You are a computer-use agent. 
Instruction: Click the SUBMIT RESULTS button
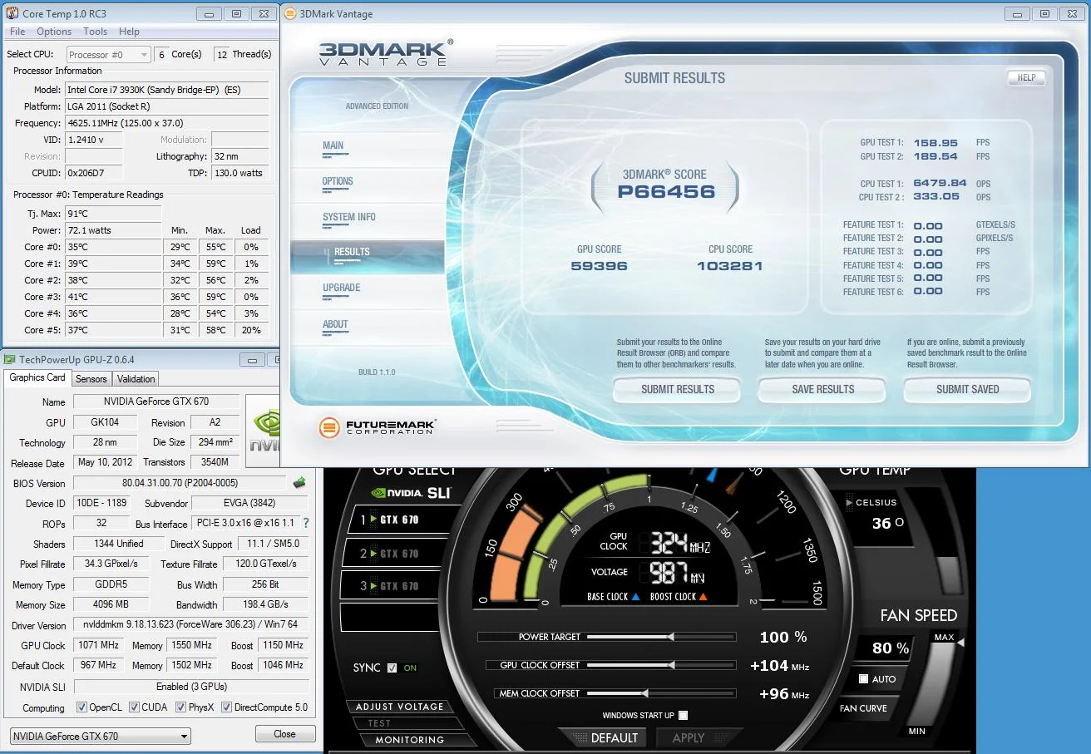(x=678, y=389)
